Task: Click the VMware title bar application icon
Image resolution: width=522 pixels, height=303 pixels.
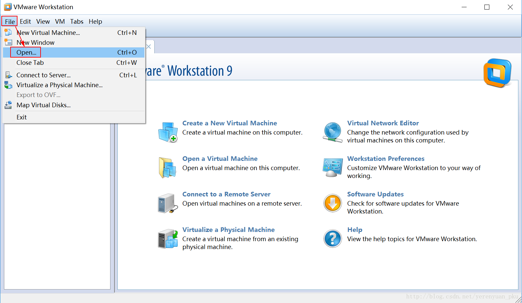Action: tap(8, 7)
